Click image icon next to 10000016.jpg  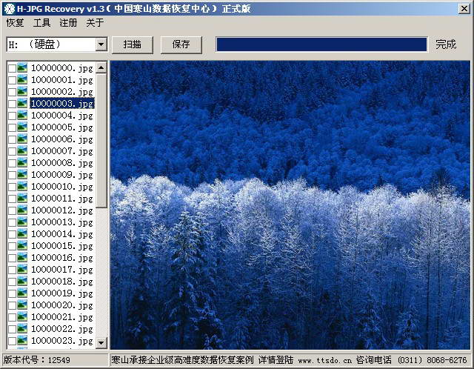tap(22, 257)
